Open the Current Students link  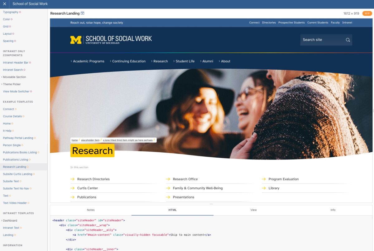tap(318, 22)
